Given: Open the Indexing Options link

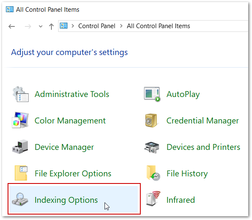Looking at the screenshot, I should 66,200.
